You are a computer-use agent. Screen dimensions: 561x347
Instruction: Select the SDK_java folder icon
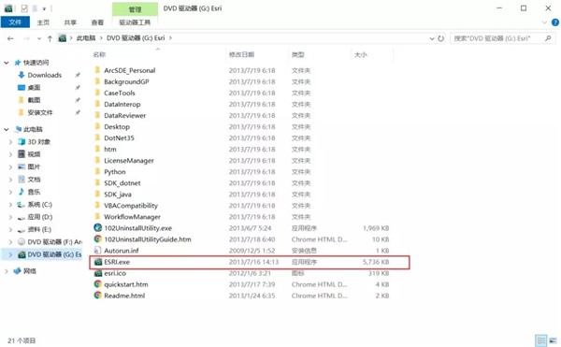coord(97,195)
